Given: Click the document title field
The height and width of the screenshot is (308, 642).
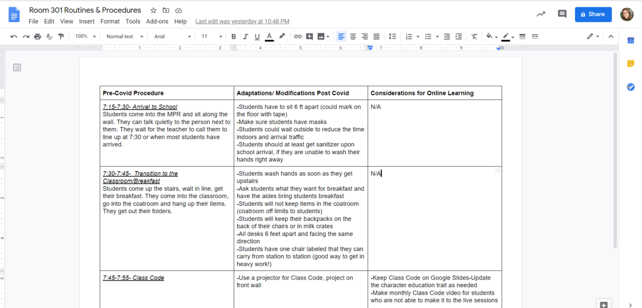Looking at the screenshot, I should coord(85,10).
